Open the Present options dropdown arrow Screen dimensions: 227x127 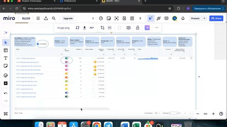click(x=204, y=18)
